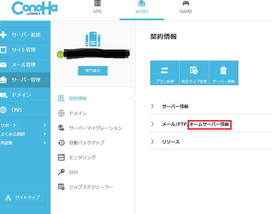The image size is (272, 214).
Task: Expand the 用語集 menu
Action: [23, 143]
